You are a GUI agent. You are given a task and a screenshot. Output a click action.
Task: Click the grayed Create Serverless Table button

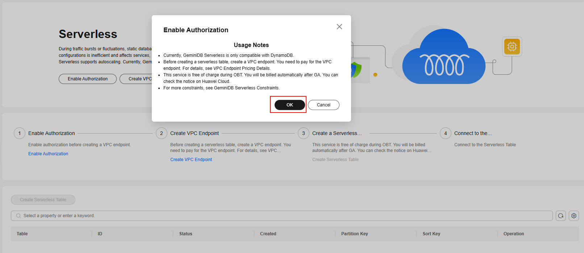click(43, 200)
